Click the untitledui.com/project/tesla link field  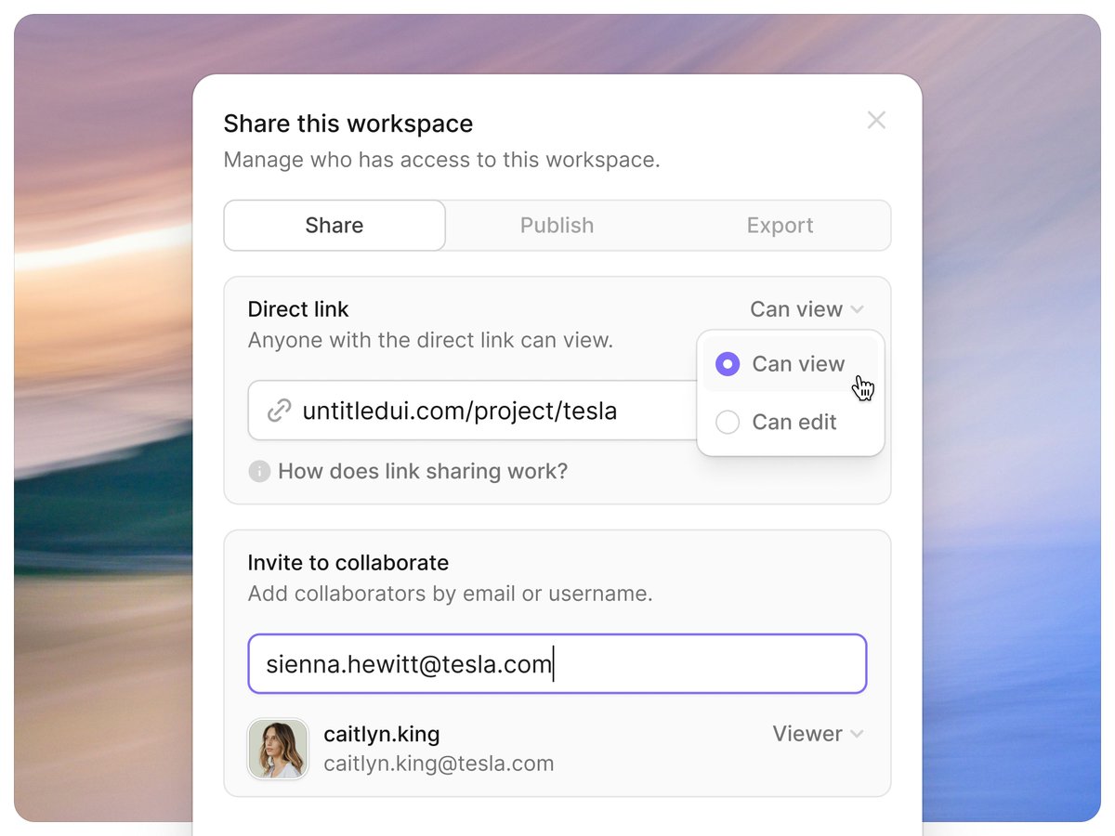[x=472, y=411]
